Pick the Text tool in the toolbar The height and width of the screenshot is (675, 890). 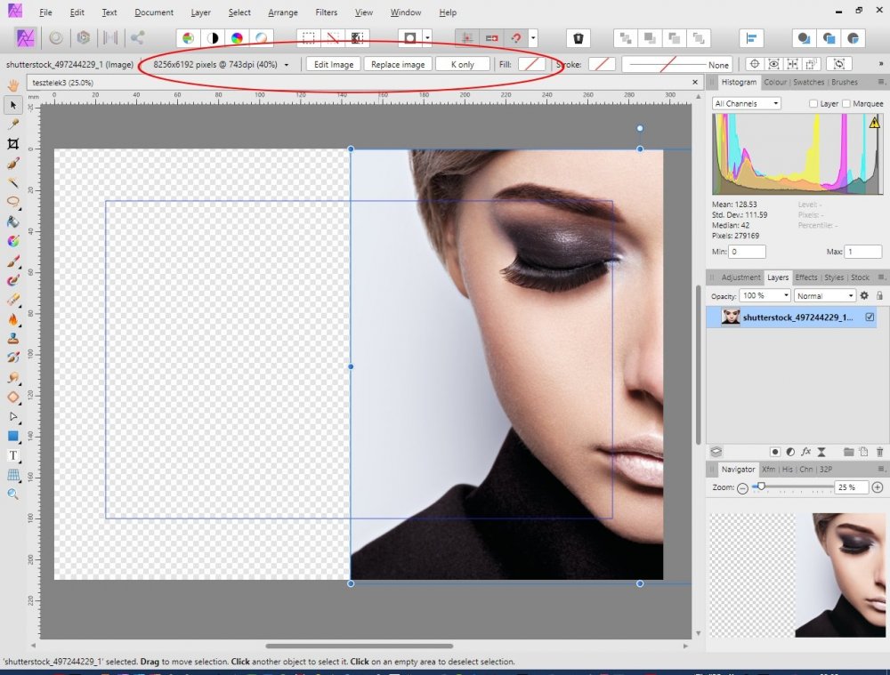click(x=13, y=455)
